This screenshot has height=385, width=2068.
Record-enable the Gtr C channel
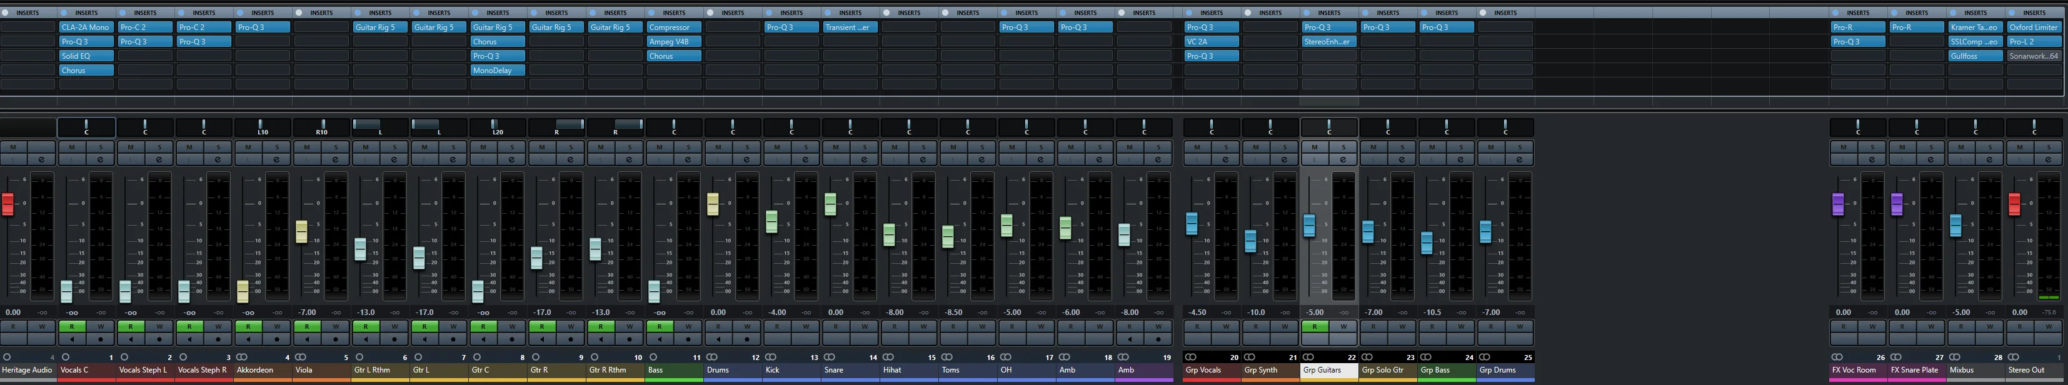click(511, 339)
